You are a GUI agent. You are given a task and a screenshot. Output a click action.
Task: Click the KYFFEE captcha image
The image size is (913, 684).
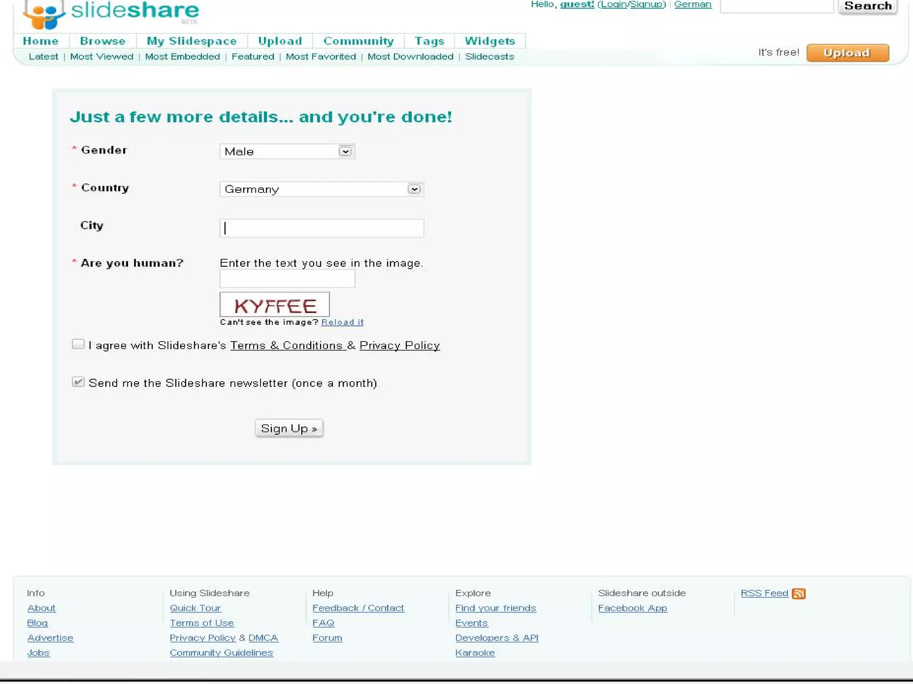275,305
